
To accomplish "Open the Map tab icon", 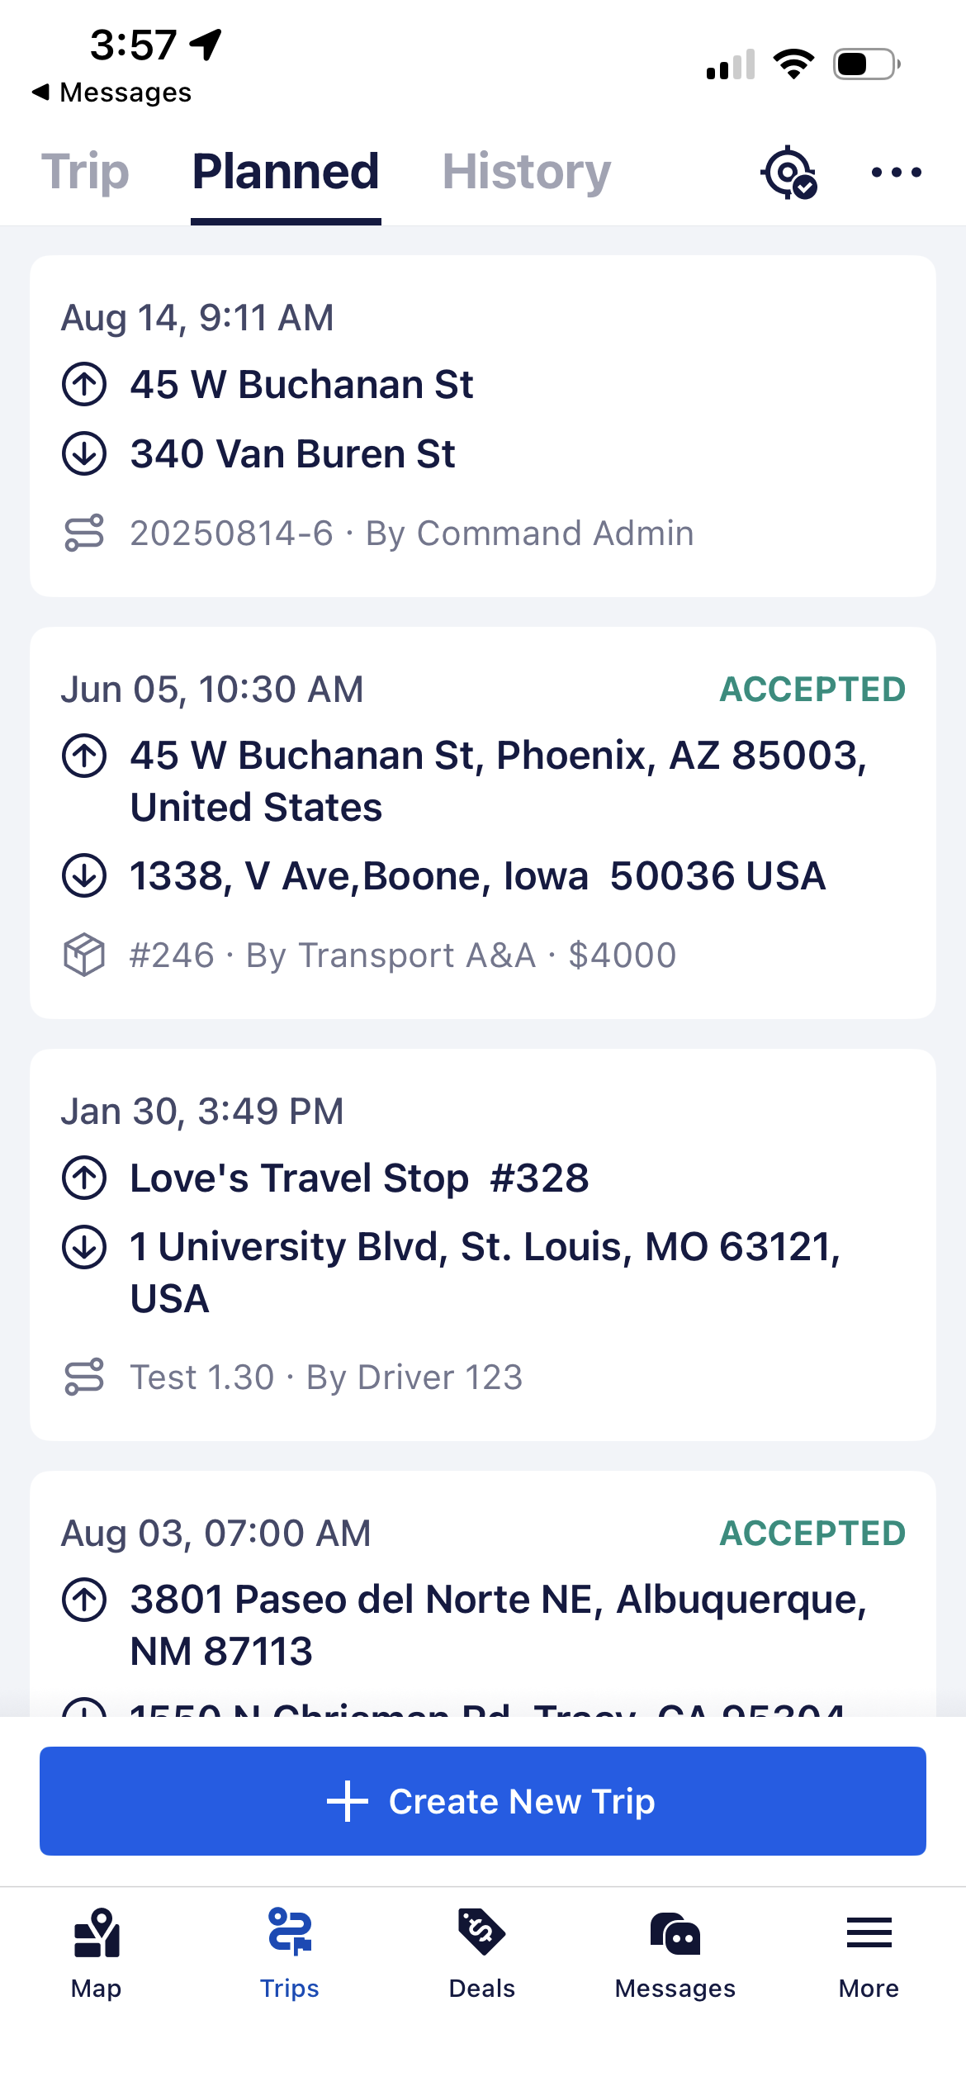I will click(97, 1933).
